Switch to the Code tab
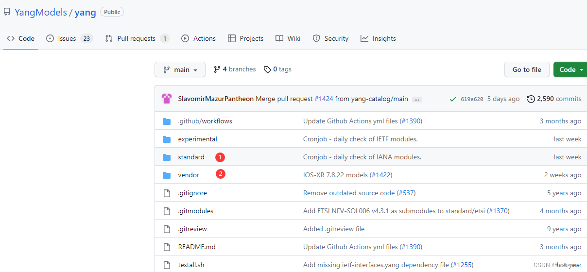This screenshot has height=272, width=587. tap(20, 38)
